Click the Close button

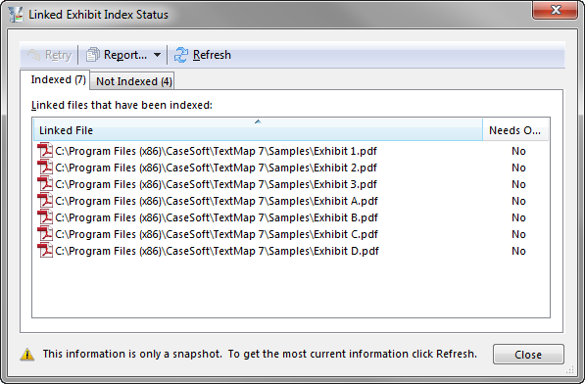528,355
